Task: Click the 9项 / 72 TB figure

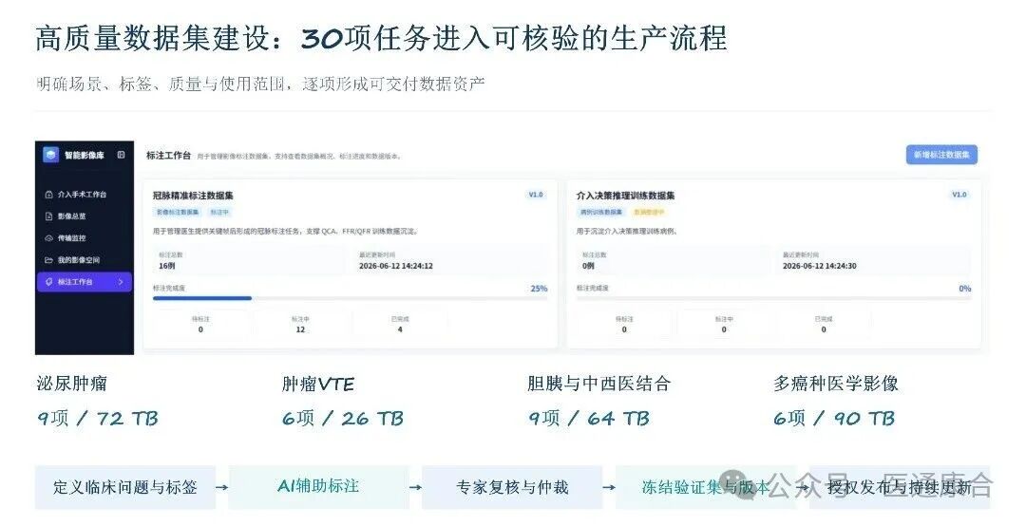Action: (98, 419)
